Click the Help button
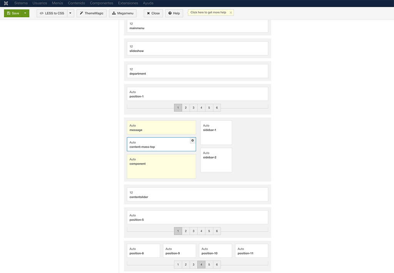Image resolution: width=394 pixels, height=273 pixels. (174, 13)
